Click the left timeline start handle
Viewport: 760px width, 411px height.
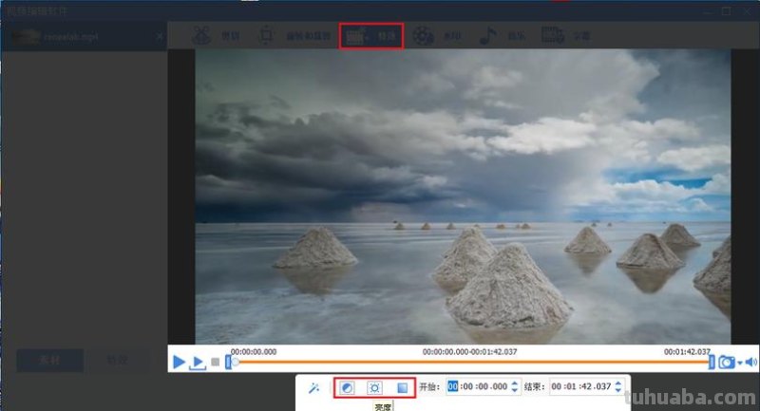tap(229, 362)
